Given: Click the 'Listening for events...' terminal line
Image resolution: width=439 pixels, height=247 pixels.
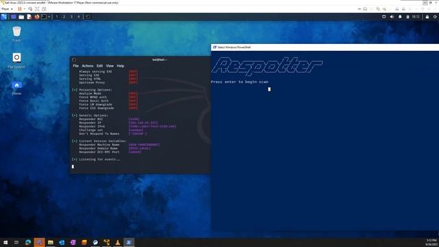Looking at the screenshot, I should pos(97,159).
